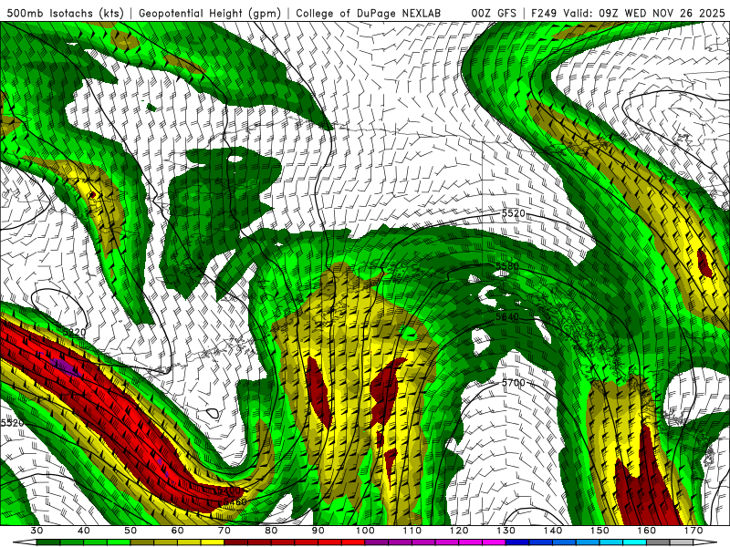This screenshot has height=547, width=730.
Task: Click the color bar label 170
Action: click(x=693, y=531)
